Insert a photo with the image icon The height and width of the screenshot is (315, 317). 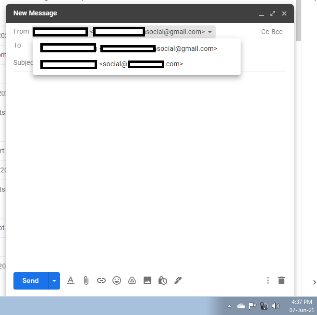[147, 280]
